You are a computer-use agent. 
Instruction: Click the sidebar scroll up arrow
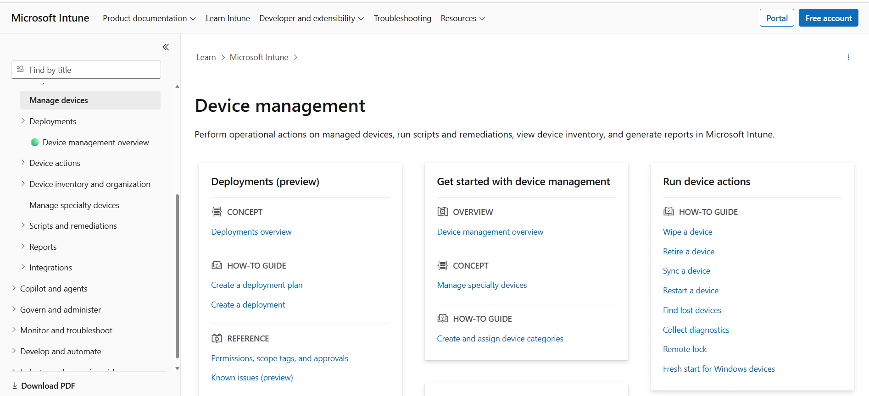pos(177,87)
